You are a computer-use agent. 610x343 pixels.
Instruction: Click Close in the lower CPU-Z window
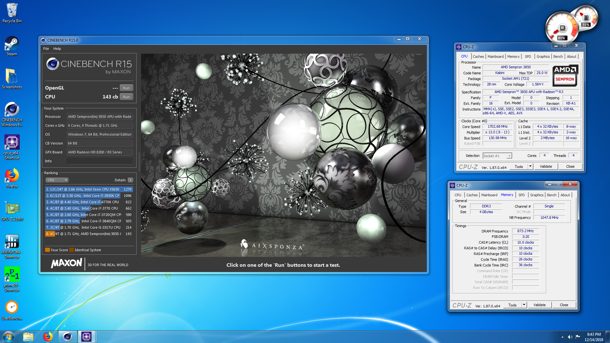pyautogui.click(x=564, y=305)
